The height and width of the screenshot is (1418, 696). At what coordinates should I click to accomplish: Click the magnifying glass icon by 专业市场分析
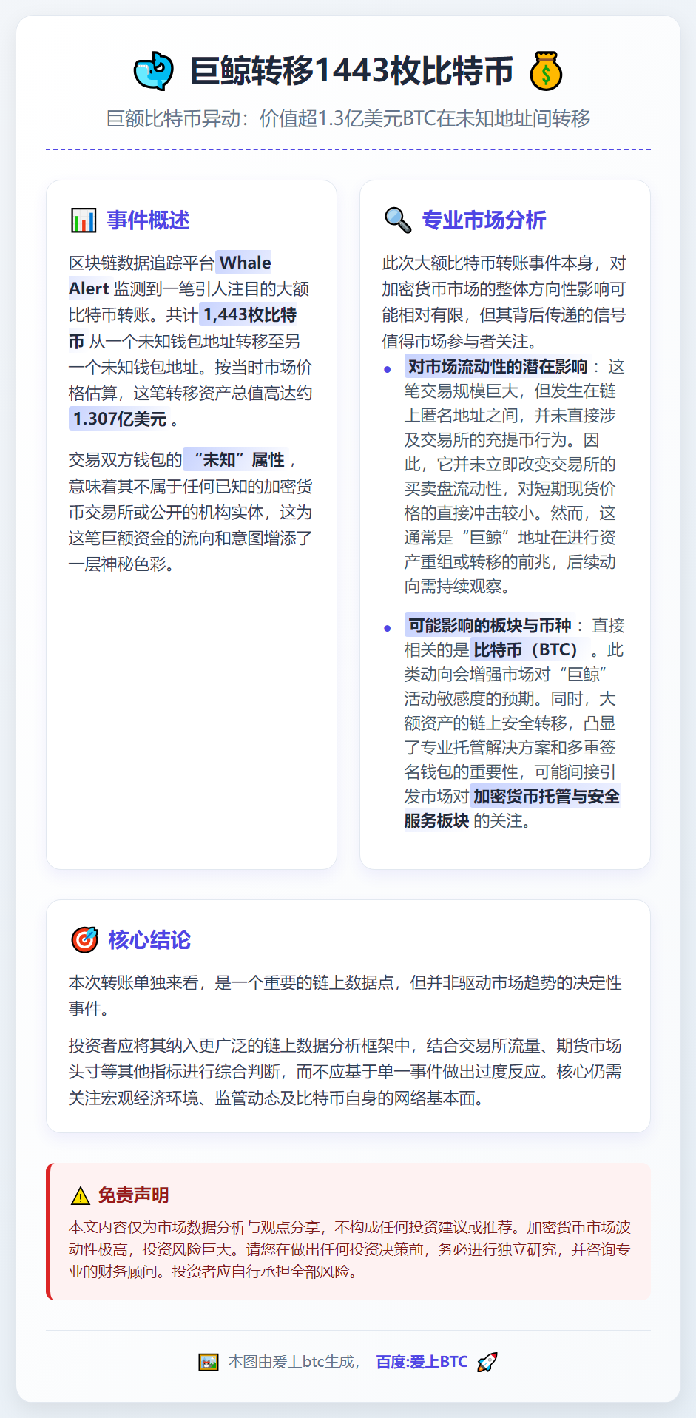click(398, 220)
